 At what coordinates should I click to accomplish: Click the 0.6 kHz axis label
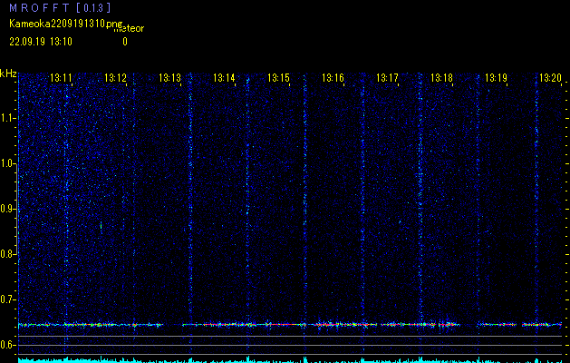click(7, 345)
